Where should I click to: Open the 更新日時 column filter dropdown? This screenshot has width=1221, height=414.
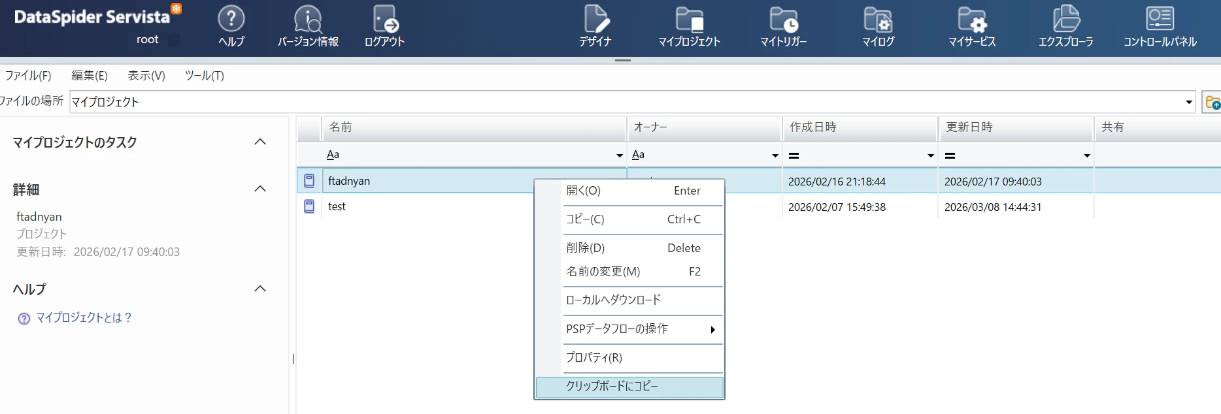(x=1087, y=155)
